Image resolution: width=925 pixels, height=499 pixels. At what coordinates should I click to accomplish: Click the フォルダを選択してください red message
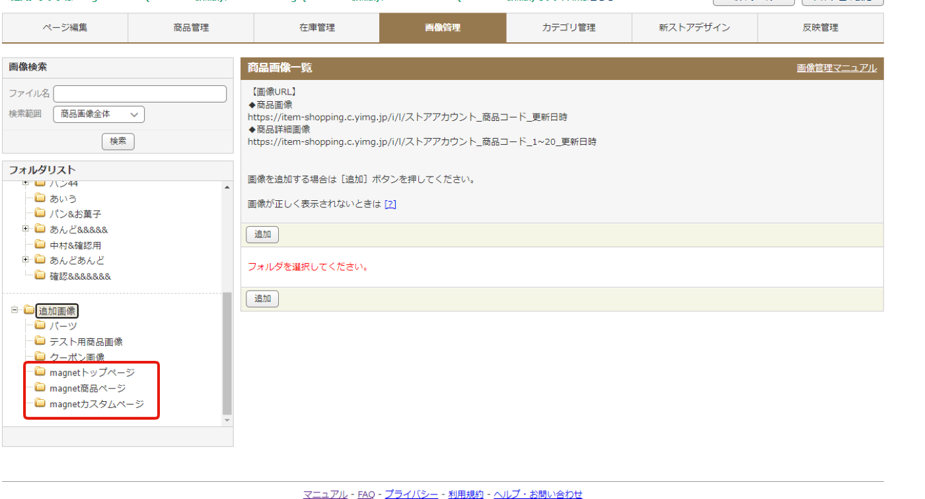(308, 267)
